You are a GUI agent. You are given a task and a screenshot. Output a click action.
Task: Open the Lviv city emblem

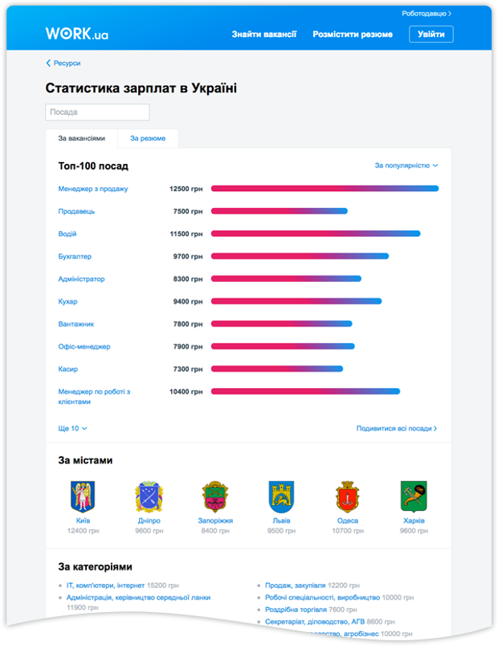tap(281, 497)
